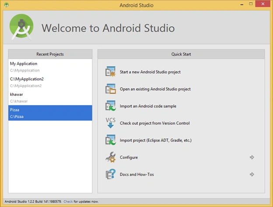Click the Docs and How-Tos question icon
Viewport: 273px width, 207px height.
tap(110, 174)
